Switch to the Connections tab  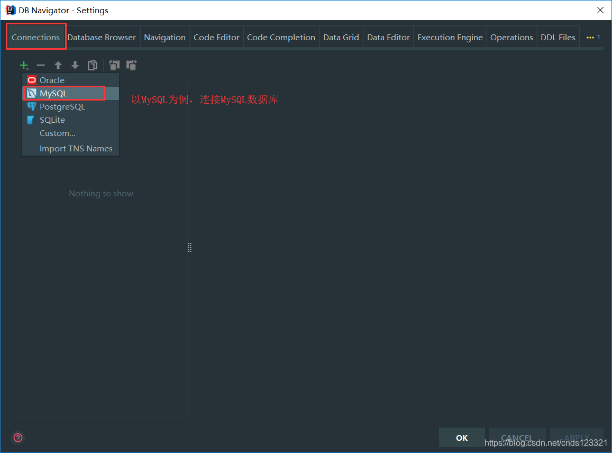point(36,37)
